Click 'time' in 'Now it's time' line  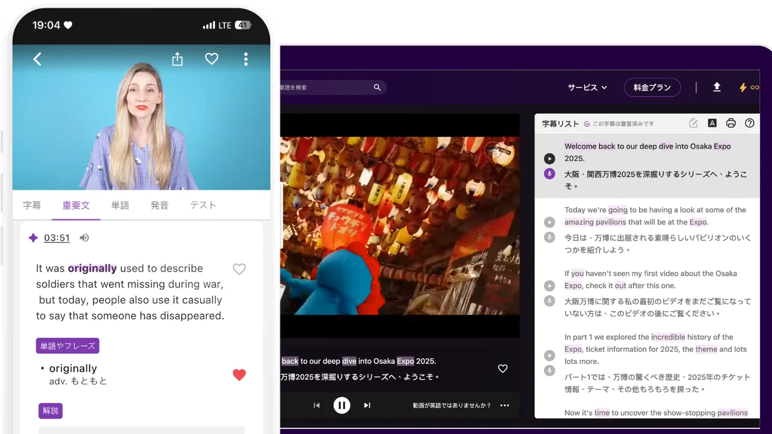pos(602,413)
